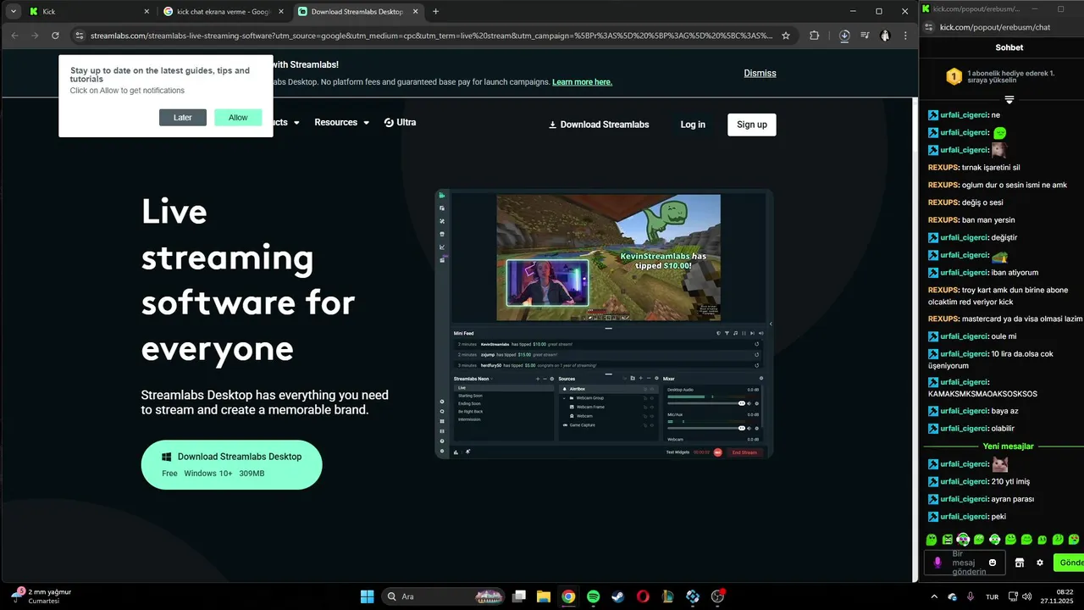Screen dimensions: 1084x610
Task: Open Steam from taskbar
Action: 618,596
